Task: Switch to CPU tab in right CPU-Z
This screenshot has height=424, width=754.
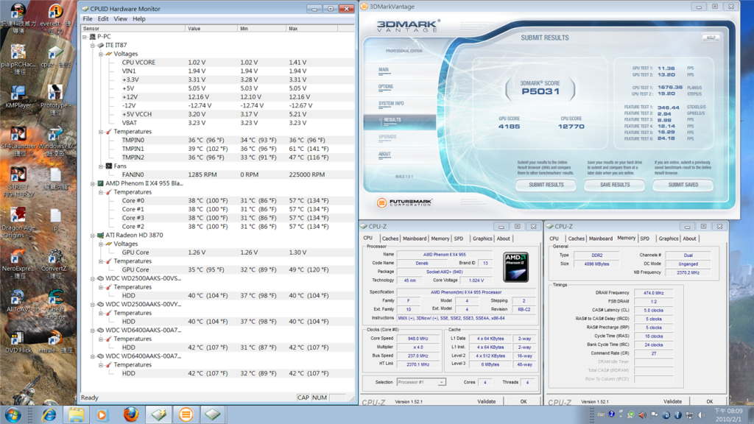Action: tap(554, 239)
